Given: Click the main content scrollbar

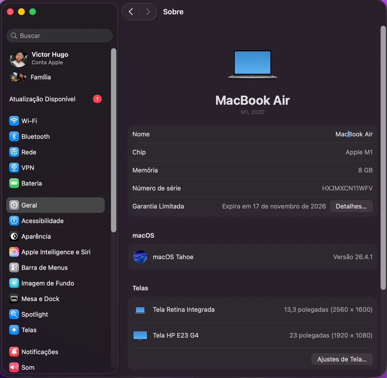Looking at the screenshot, I should (383, 158).
